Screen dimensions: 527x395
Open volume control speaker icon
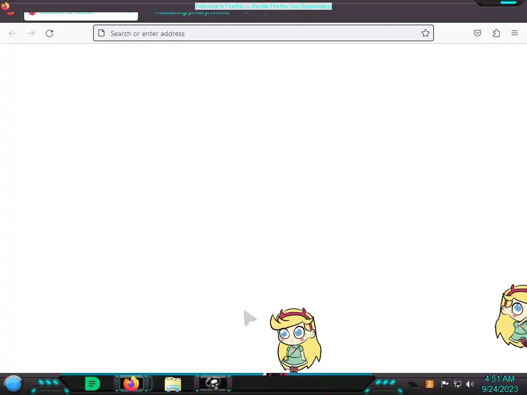tap(470, 384)
